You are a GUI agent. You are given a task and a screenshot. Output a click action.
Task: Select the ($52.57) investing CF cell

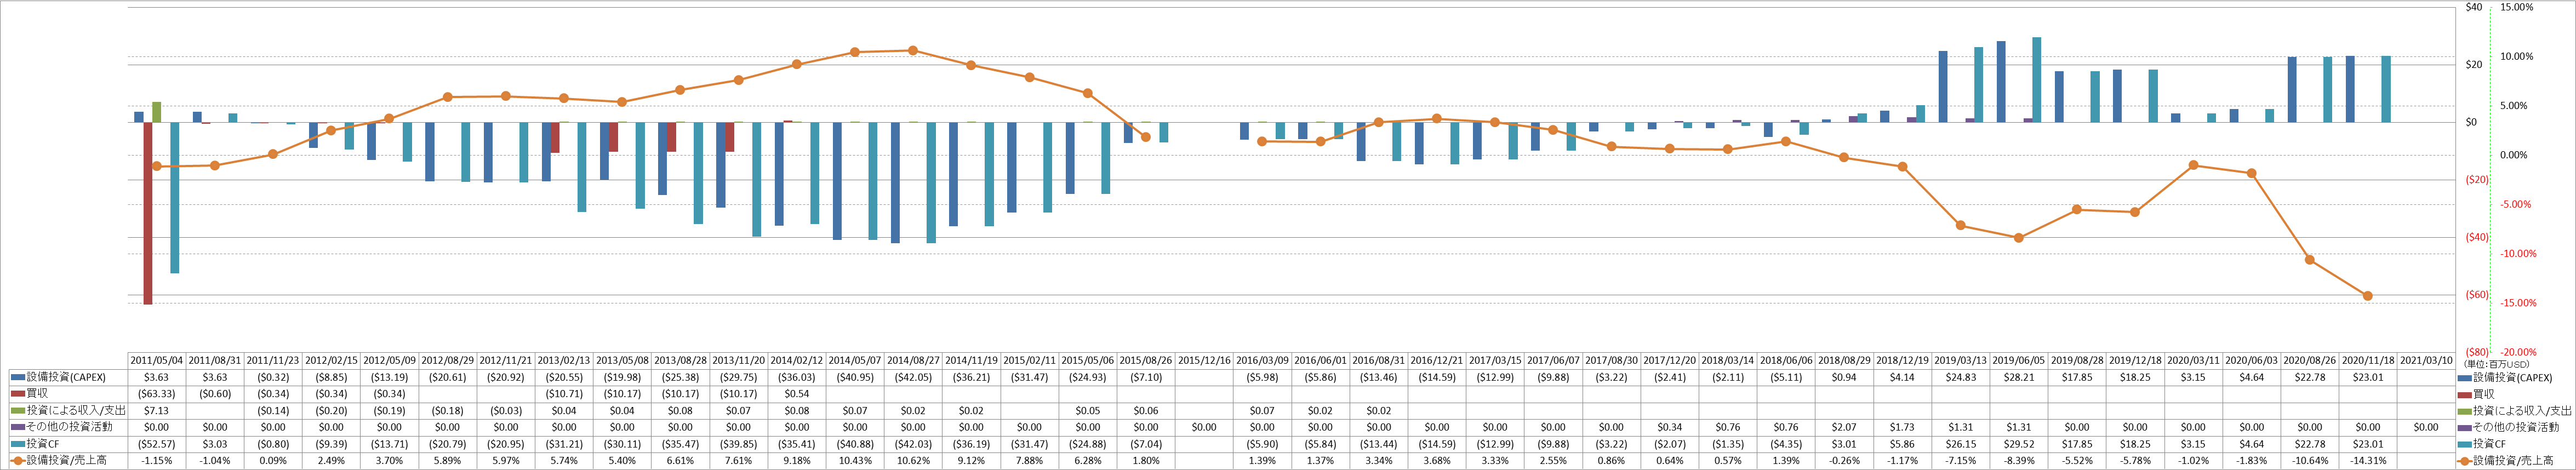click(x=156, y=444)
